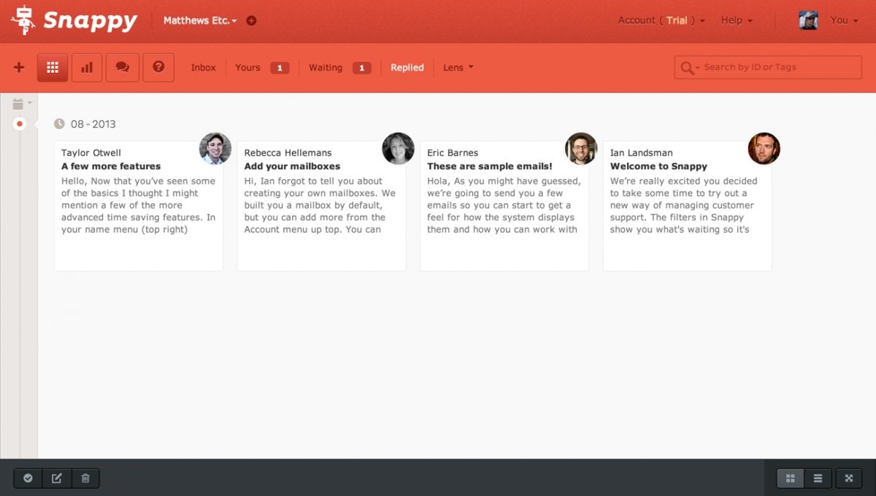Image resolution: width=876 pixels, height=496 pixels.
Task: Select the Replied filter
Action: (407, 67)
